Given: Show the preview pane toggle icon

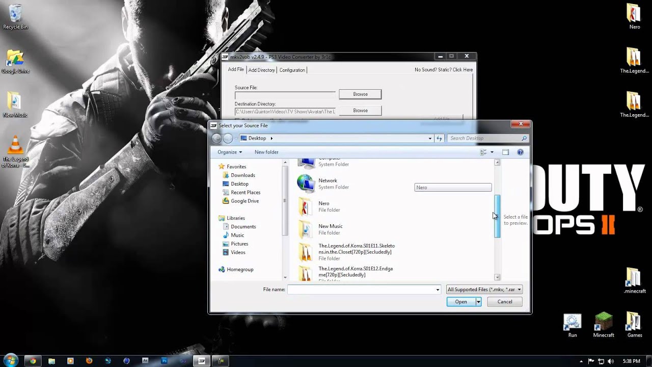Looking at the screenshot, I should [x=505, y=152].
